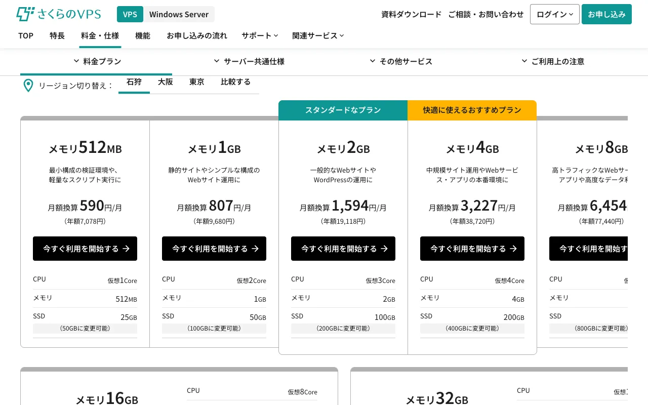Click the arrow icon on the 512MB plan button
648x405 pixels.
point(126,249)
